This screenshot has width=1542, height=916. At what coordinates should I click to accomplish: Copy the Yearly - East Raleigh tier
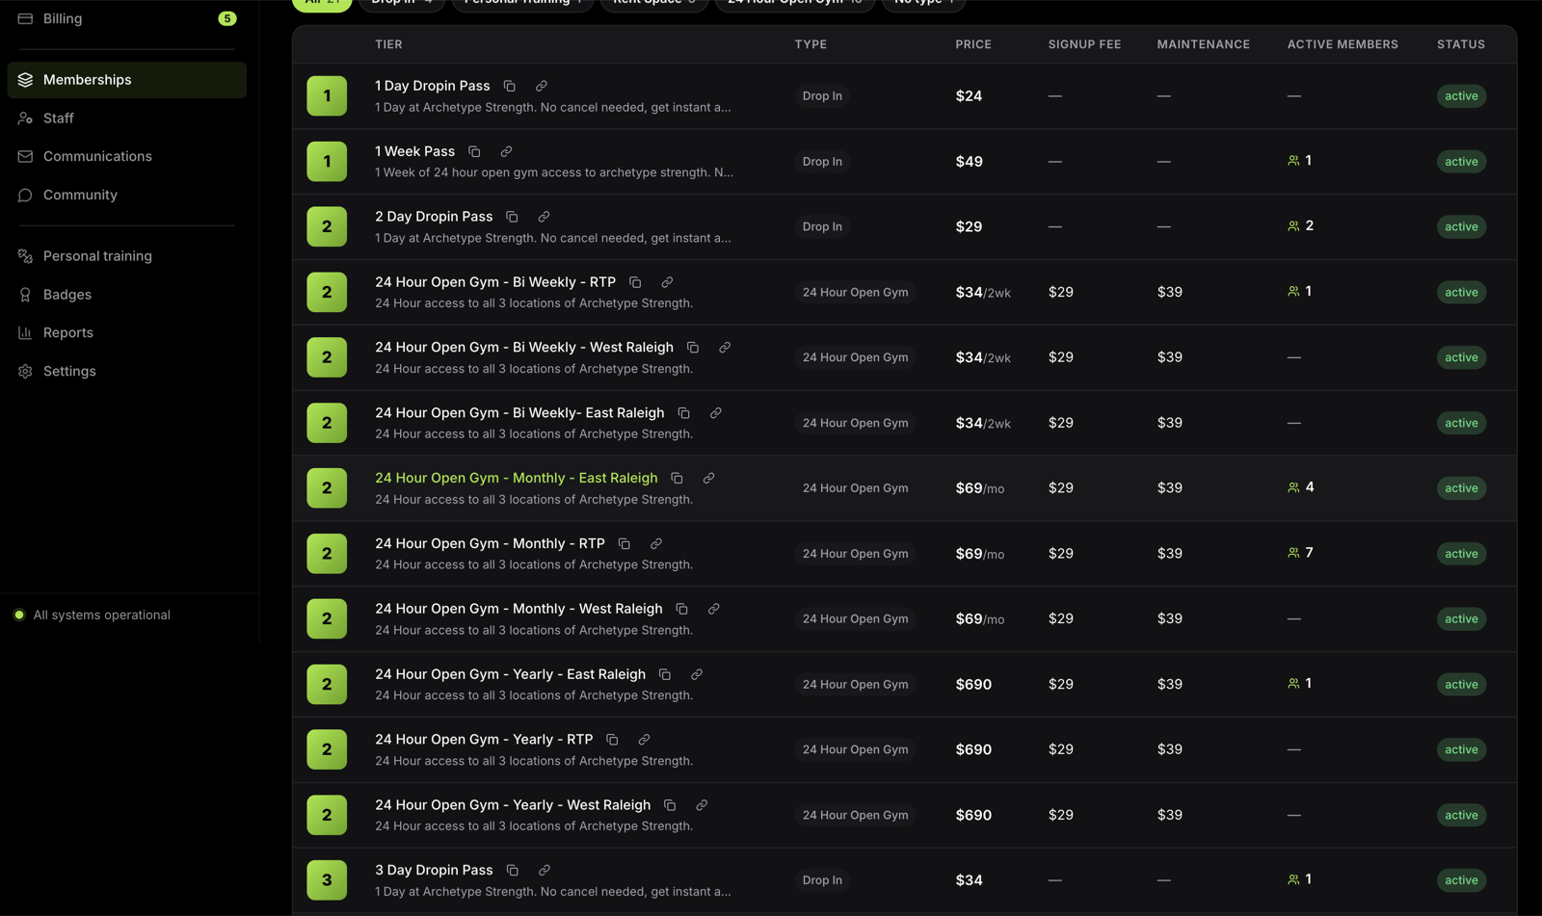(x=665, y=674)
